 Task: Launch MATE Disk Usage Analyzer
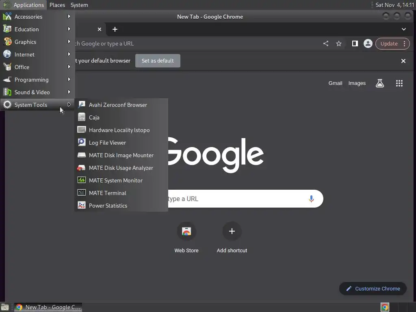(121, 168)
